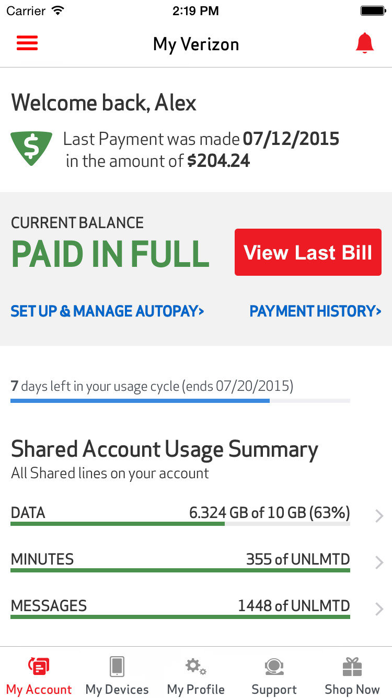Open the Payment History link

click(315, 311)
